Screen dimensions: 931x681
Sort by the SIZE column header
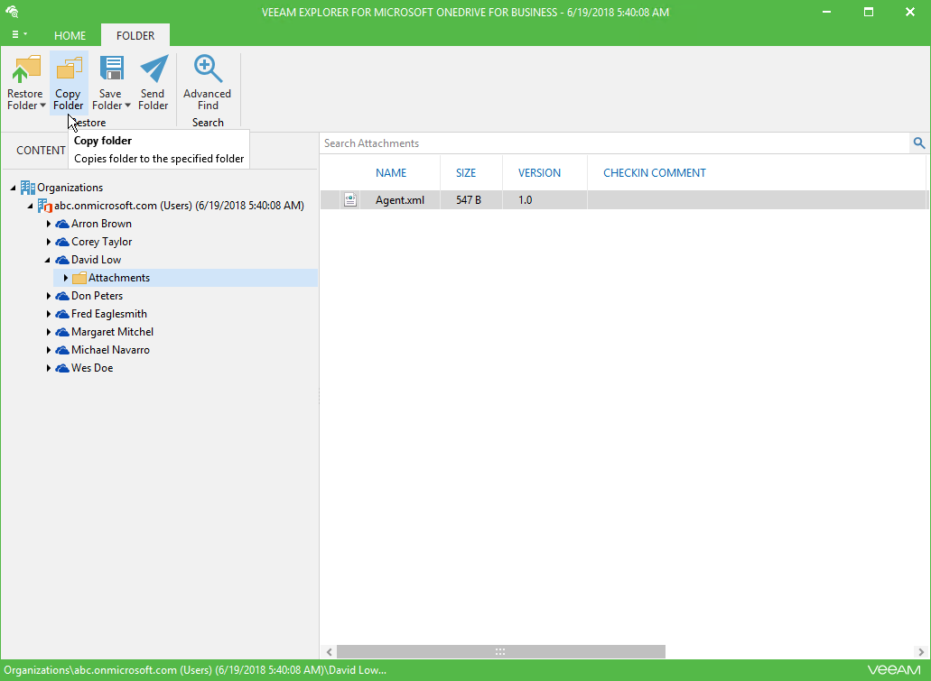pyautogui.click(x=466, y=173)
